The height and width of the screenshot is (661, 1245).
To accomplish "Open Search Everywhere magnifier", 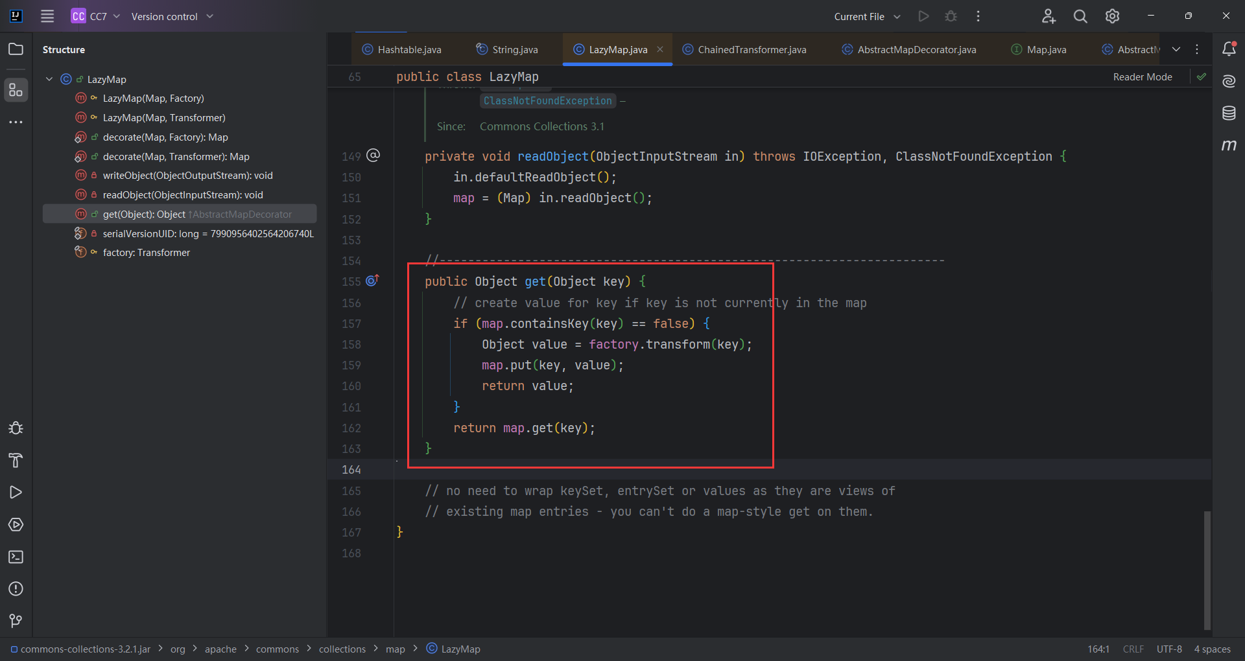I will click(1080, 16).
